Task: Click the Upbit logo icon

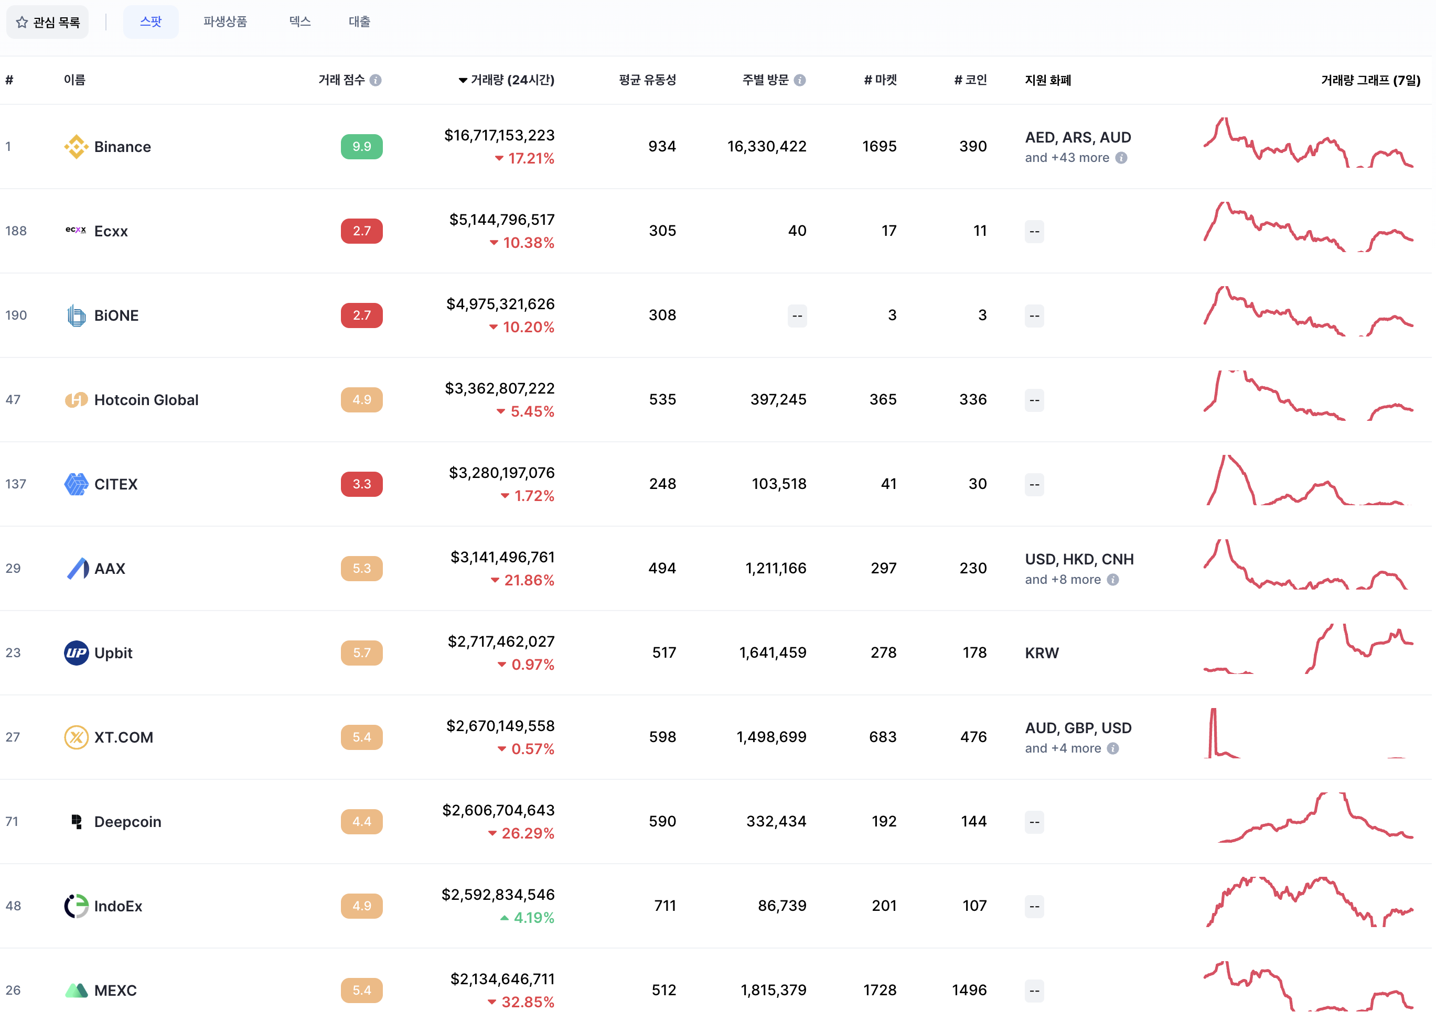Action: tap(76, 652)
